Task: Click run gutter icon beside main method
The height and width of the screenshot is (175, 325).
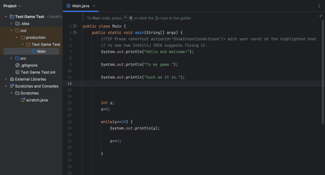Action: click(x=75, y=32)
